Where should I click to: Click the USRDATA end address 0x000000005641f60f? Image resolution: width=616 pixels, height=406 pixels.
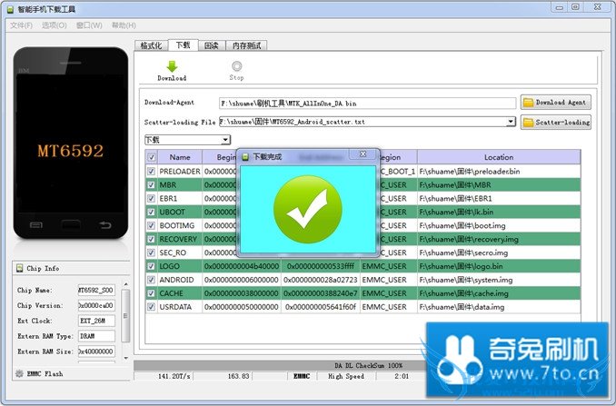[x=321, y=307]
